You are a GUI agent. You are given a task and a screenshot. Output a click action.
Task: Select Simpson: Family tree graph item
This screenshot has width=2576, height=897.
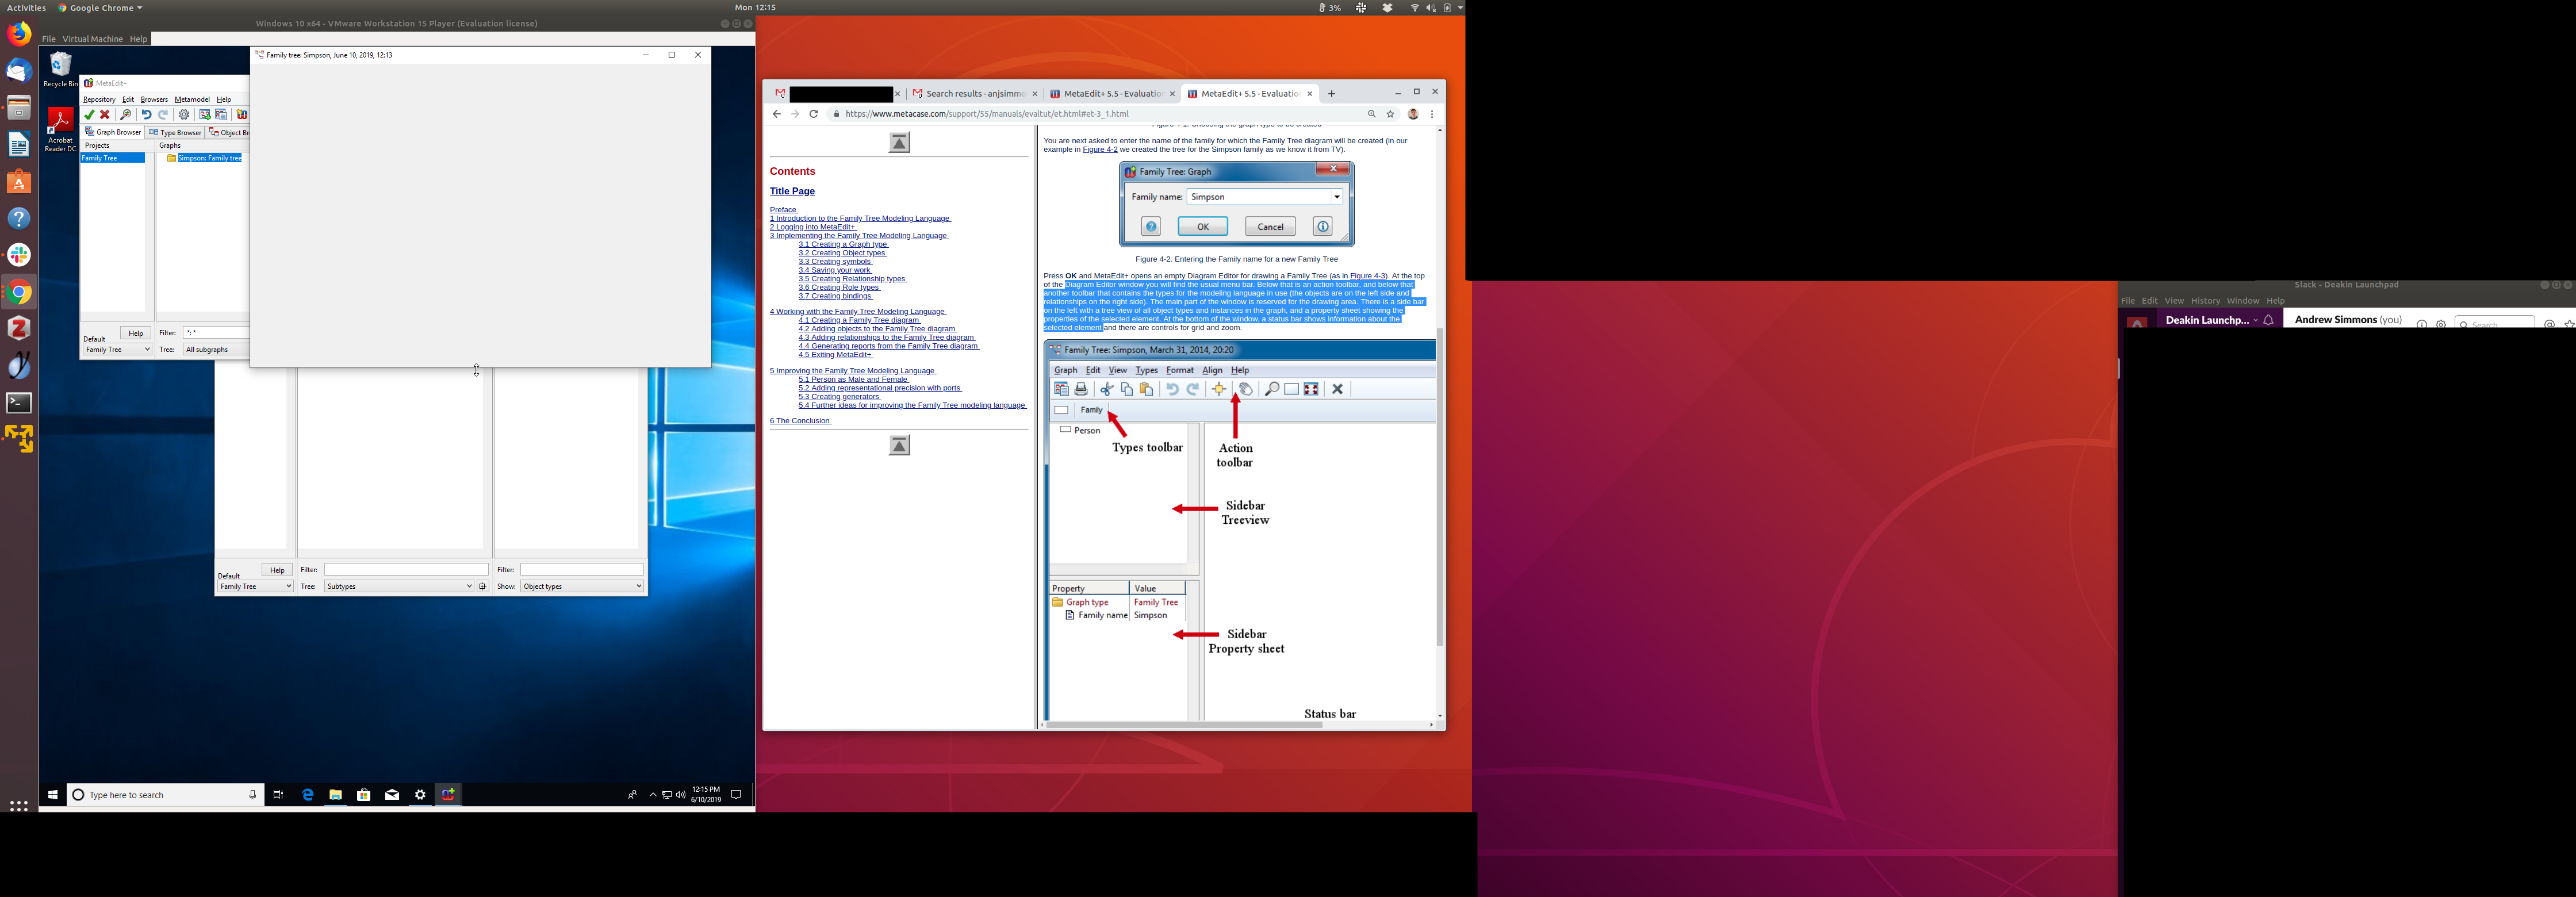pos(209,158)
